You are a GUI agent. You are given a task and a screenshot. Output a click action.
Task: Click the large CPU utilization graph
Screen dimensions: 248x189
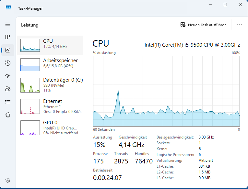pos(166,91)
